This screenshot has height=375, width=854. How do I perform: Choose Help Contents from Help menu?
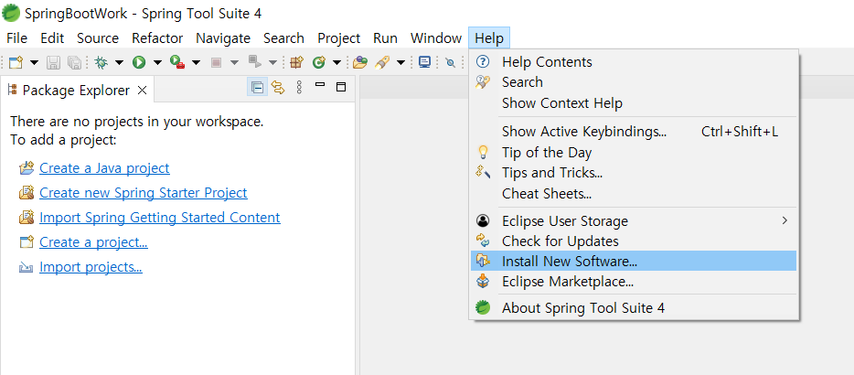(634, 61)
